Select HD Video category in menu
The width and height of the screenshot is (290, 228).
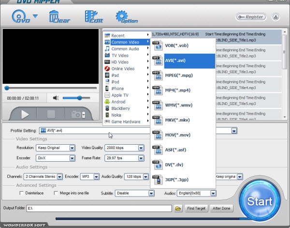(120, 62)
